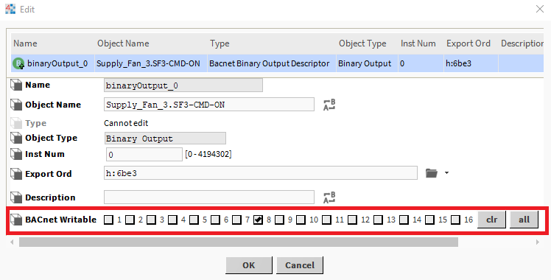Click the Cancel button
Viewport: 551px width, 280px height.
[x=300, y=265]
